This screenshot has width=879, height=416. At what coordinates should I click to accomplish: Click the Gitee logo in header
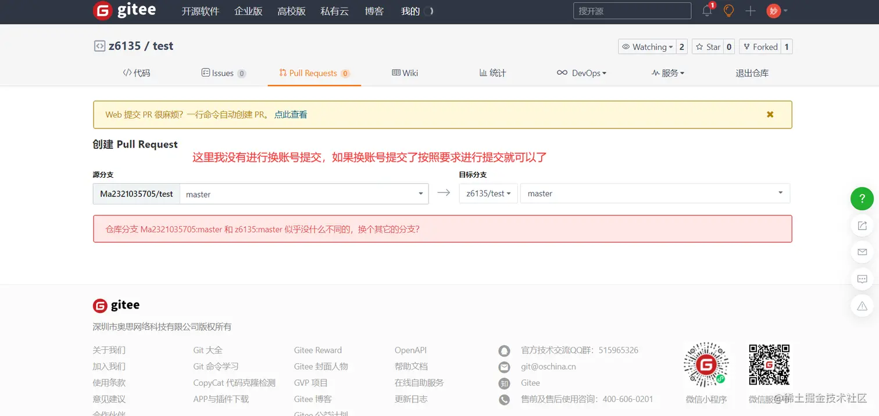pyautogui.click(x=124, y=10)
